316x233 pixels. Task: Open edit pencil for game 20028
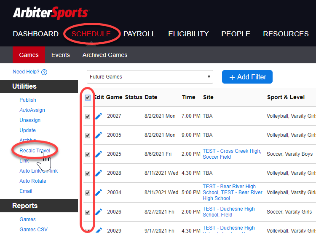99,173
